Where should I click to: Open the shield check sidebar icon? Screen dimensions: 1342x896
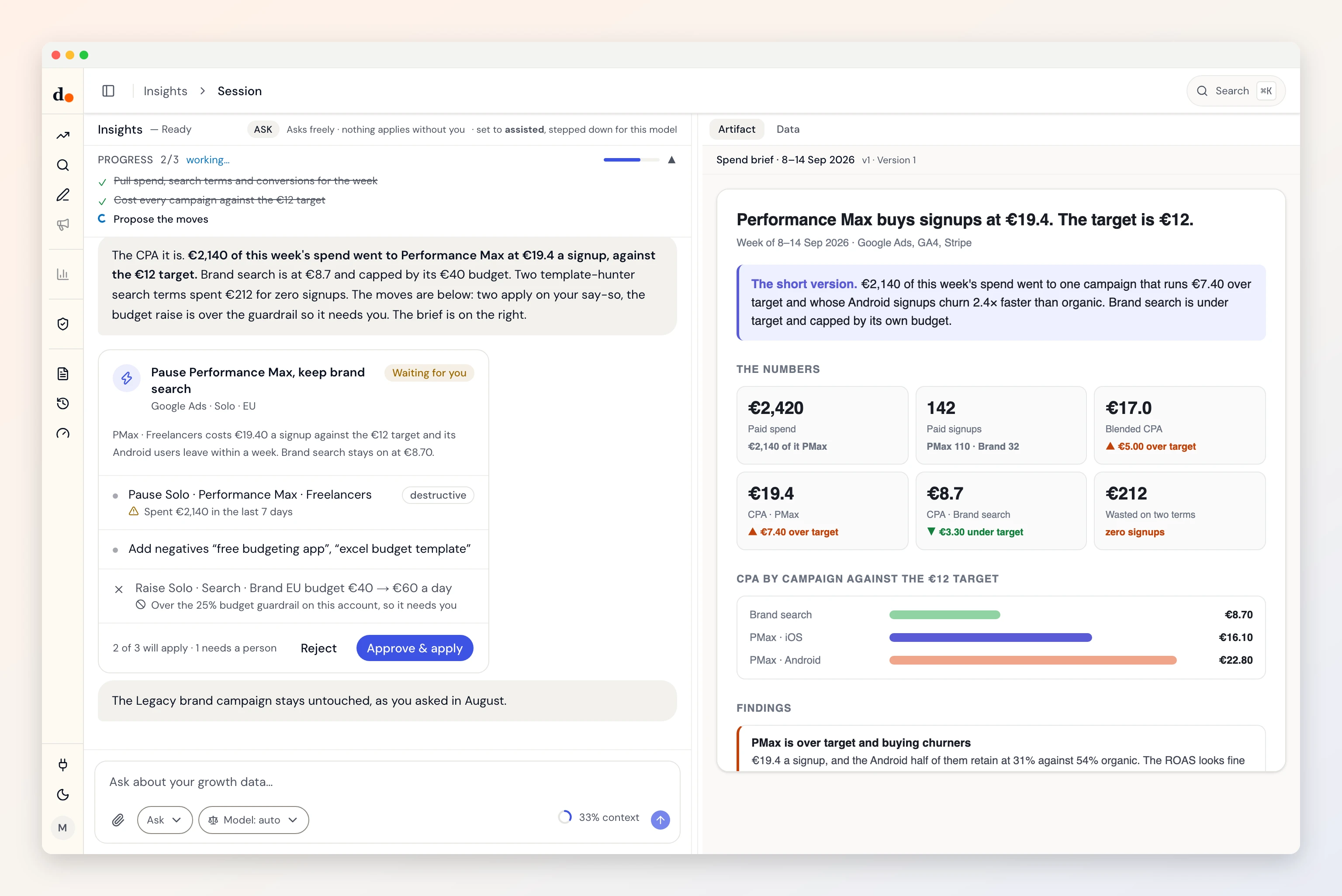pyautogui.click(x=63, y=324)
